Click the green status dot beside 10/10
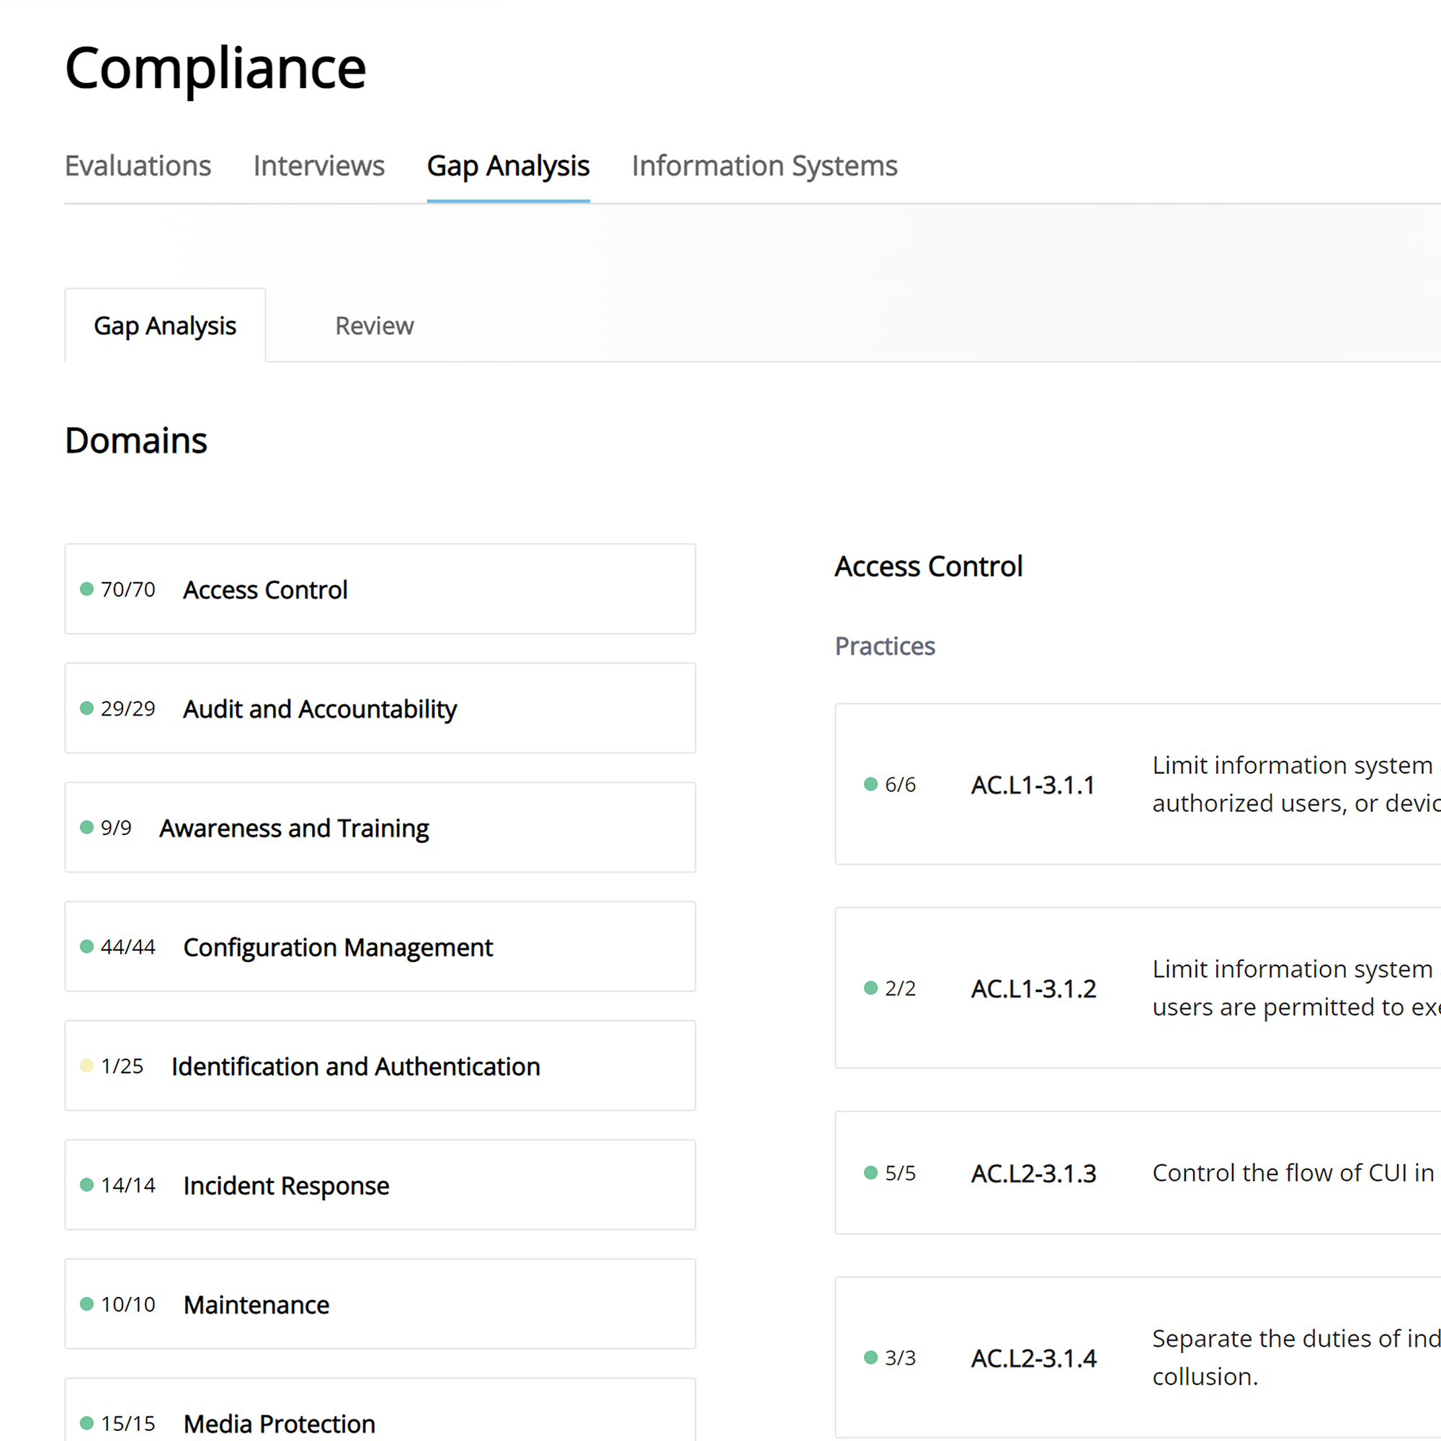The image size is (1441, 1441). 86,1304
